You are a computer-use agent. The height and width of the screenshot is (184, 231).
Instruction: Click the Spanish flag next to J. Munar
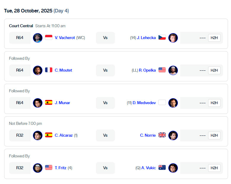pos(49,103)
